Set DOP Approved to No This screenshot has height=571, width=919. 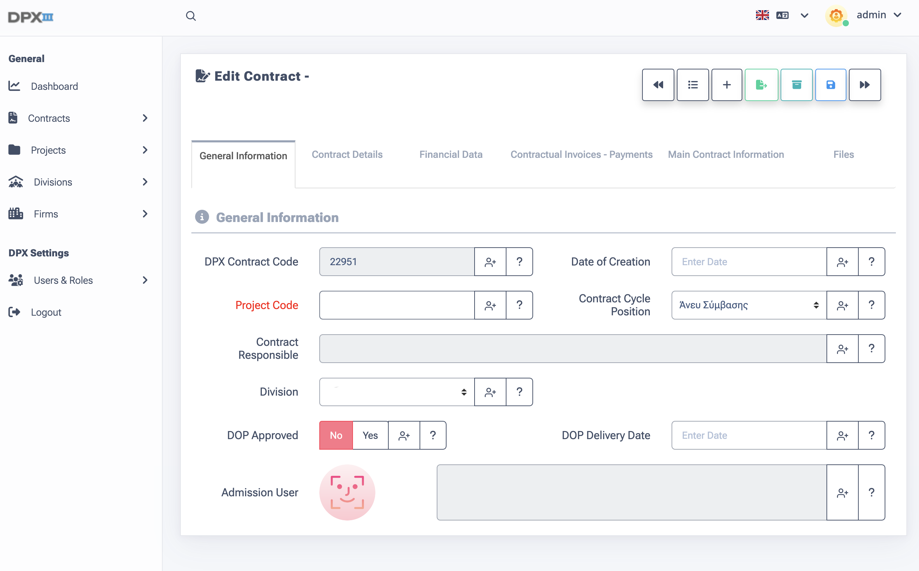point(336,435)
